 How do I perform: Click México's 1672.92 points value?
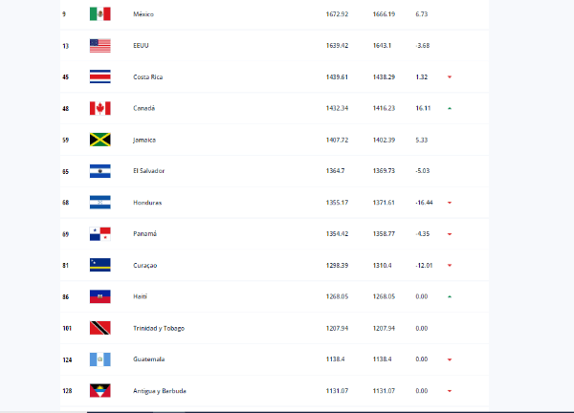point(337,14)
